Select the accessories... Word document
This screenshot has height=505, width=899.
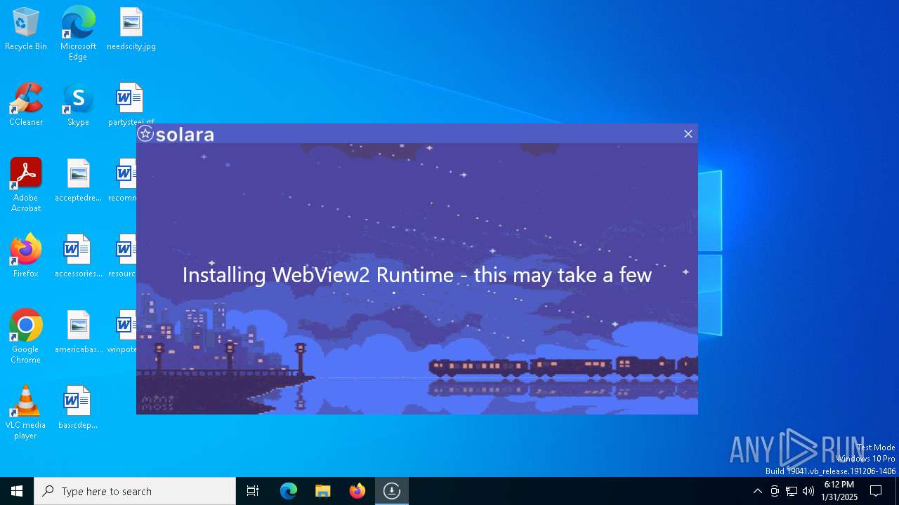pos(78,256)
